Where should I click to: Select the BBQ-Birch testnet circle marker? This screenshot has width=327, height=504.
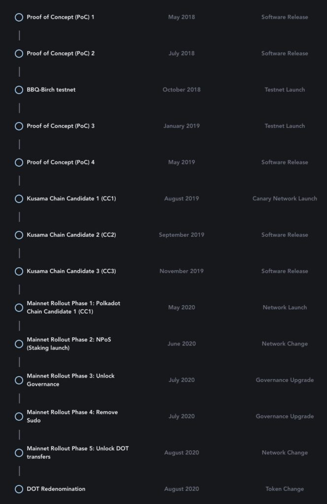click(x=19, y=90)
